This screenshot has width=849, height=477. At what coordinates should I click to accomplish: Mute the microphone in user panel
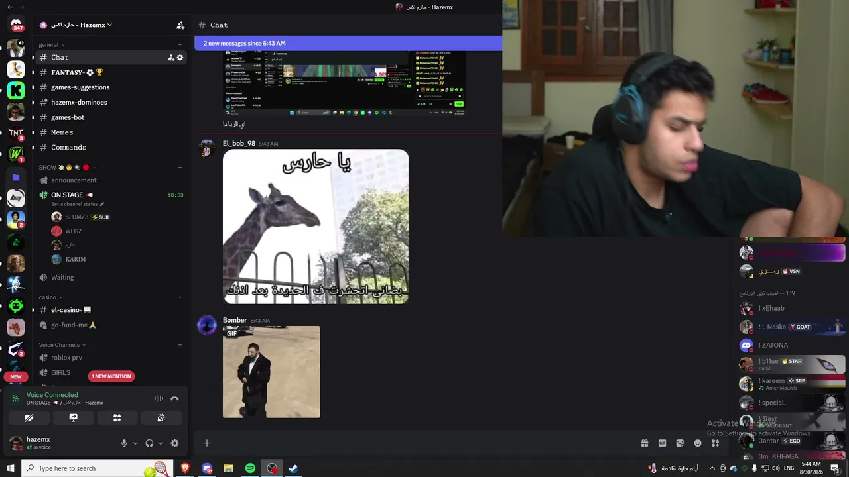pyautogui.click(x=124, y=443)
